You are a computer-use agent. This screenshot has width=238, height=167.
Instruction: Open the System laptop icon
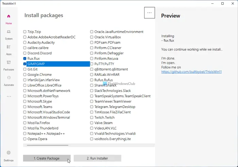point(8,32)
